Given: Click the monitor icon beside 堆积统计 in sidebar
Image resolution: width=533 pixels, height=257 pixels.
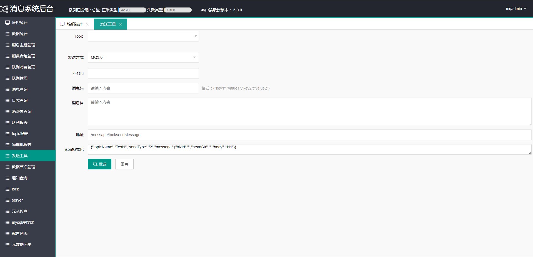Looking at the screenshot, I should (x=7, y=23).
